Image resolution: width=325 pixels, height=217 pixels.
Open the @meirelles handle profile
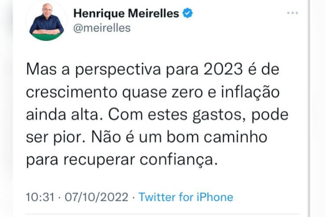102,28
